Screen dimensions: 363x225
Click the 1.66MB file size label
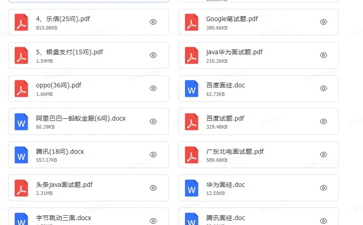click(x=44, y=94)
